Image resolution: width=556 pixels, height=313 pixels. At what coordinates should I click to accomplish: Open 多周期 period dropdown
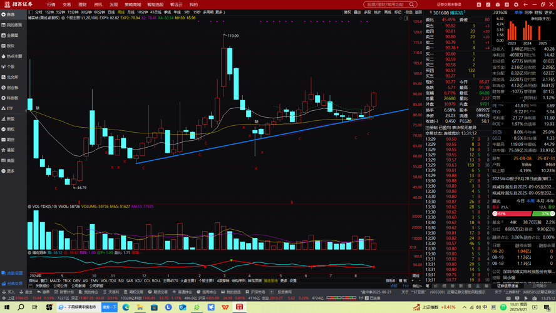pyautogui.click(x=208, y=12)
